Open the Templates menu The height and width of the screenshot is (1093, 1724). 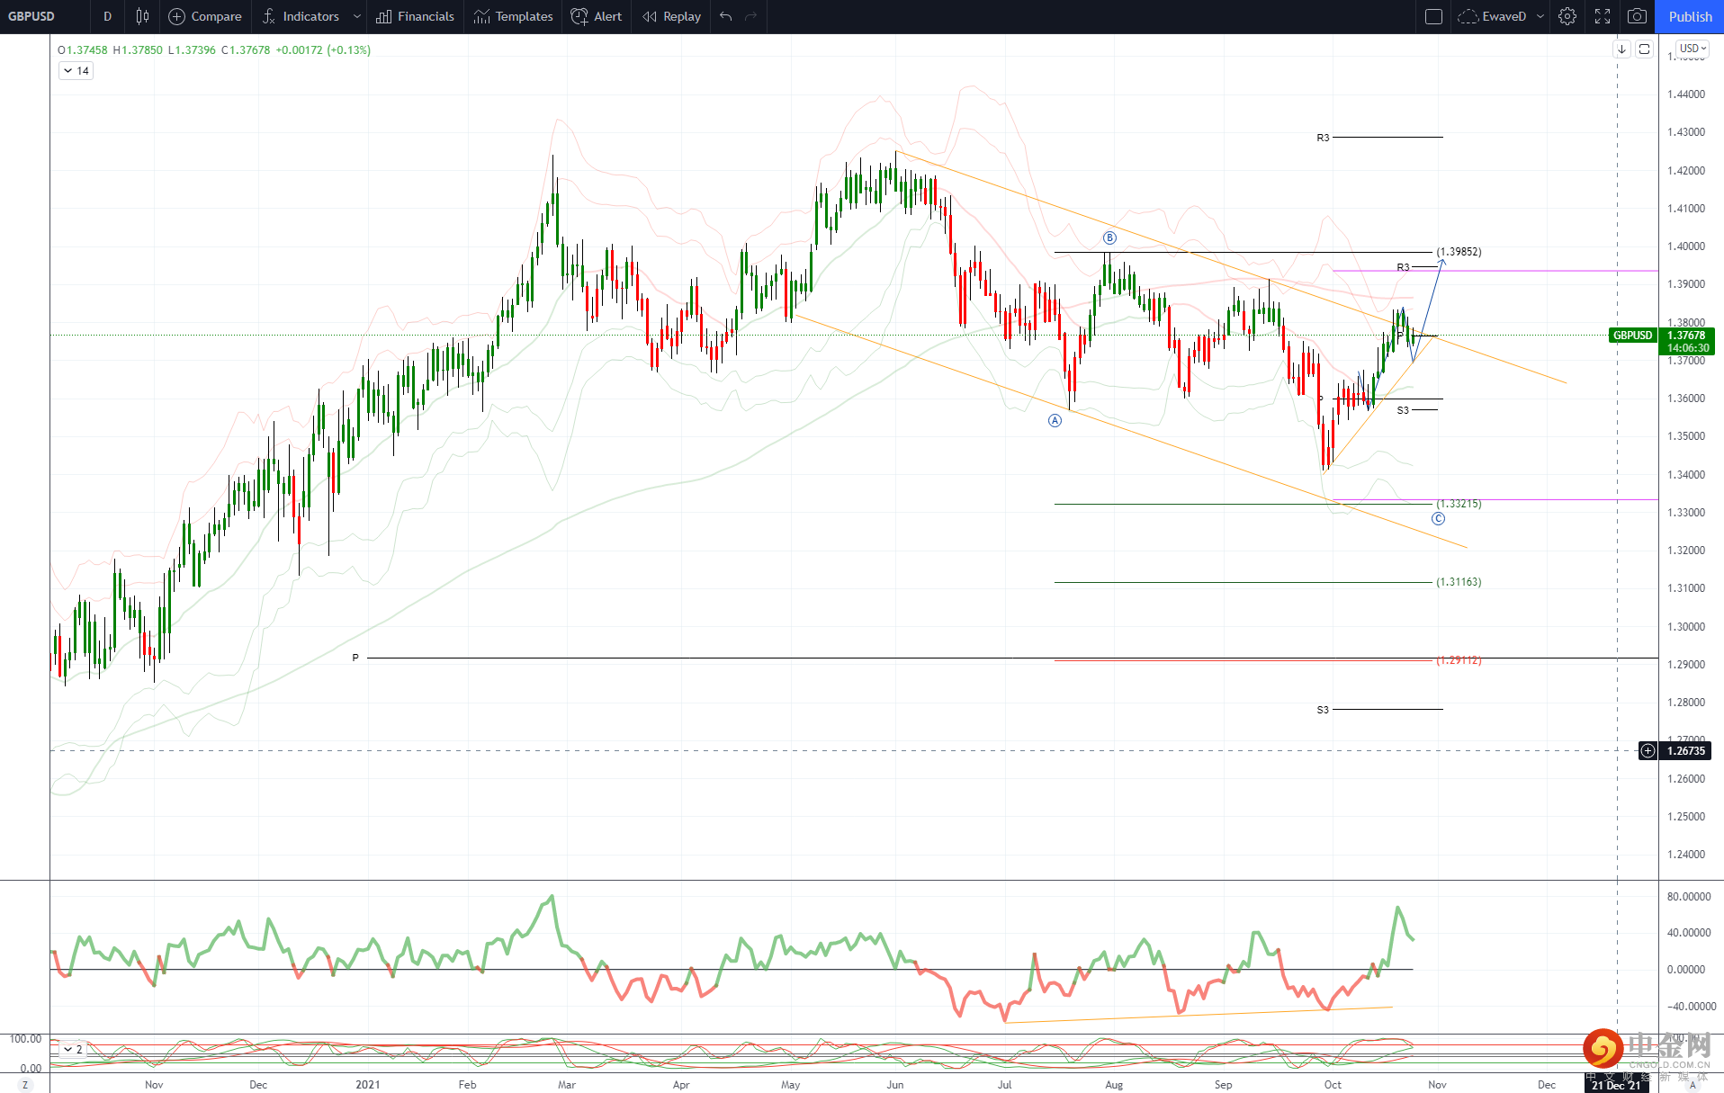pos(513,16)
